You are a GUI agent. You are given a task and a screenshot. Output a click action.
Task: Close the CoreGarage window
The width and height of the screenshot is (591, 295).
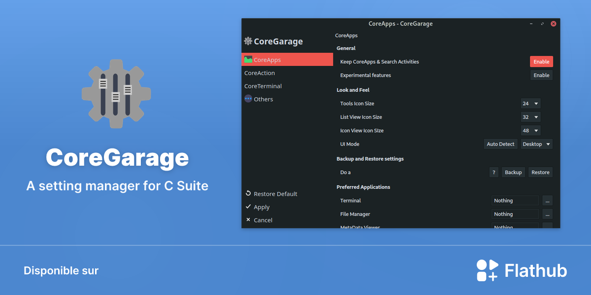point(554,24)
